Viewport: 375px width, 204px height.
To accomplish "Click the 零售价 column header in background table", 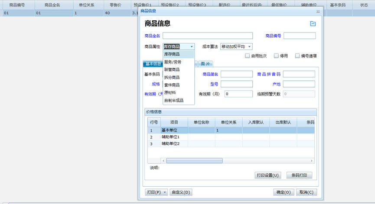I will pos(115,5).
